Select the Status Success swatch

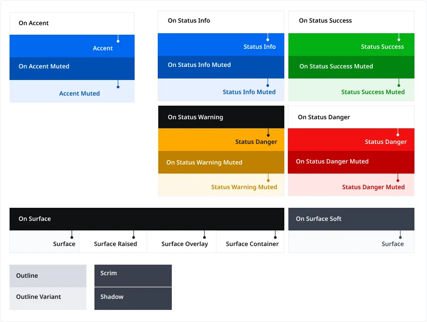click(x=351, y=46)
